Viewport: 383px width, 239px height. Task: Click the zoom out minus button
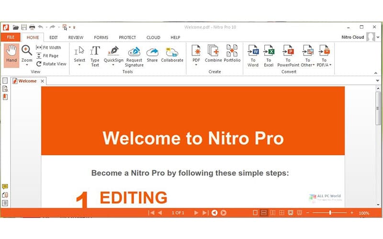[307, 213]
